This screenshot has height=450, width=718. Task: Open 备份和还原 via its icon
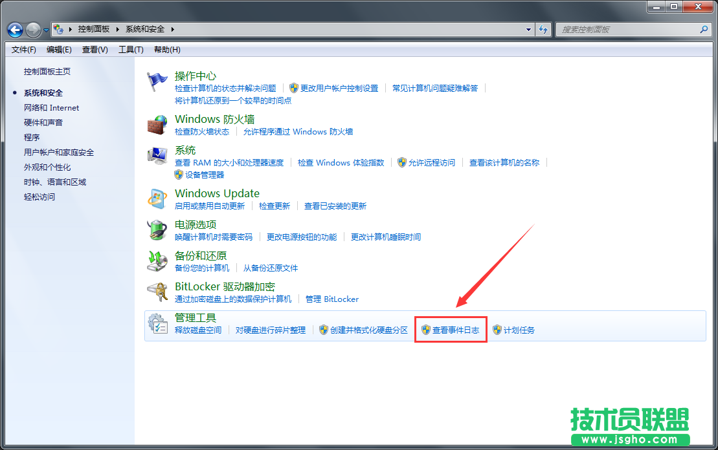click(x=157, y=261)
